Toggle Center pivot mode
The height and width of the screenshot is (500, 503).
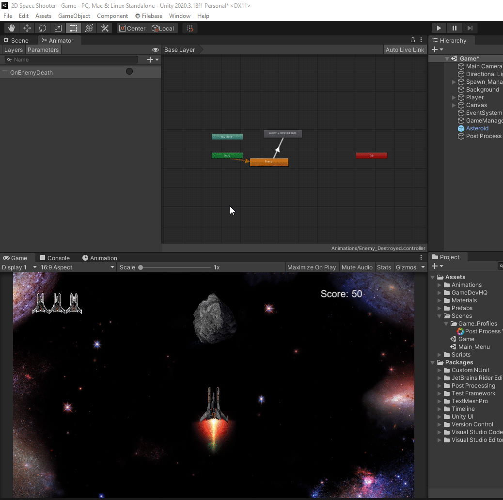pos(132,28)
